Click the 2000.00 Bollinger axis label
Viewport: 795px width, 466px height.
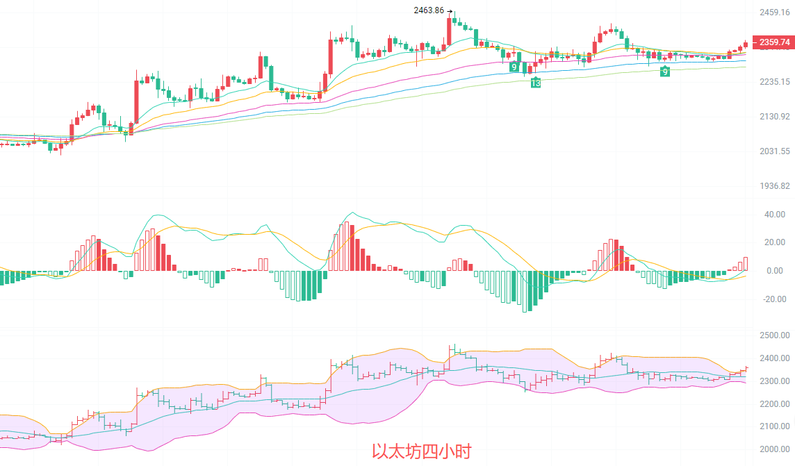tap(776, 449)
